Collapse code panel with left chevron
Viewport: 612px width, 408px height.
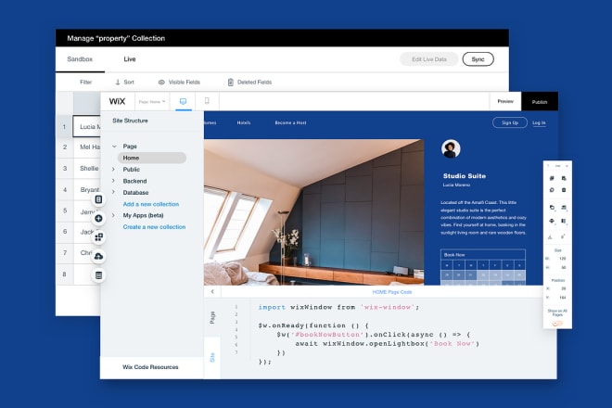(212, 292)
